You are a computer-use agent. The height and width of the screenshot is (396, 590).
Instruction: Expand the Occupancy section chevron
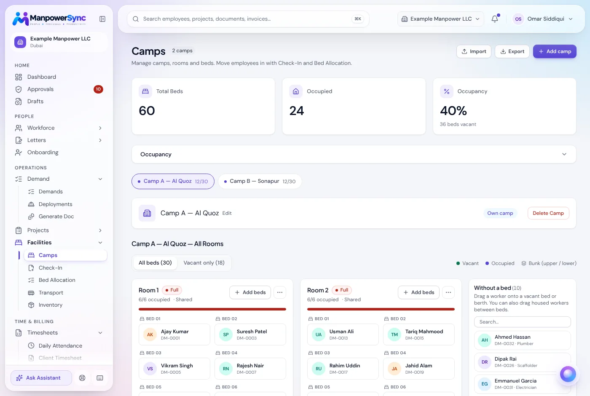(x=564, y=154)
